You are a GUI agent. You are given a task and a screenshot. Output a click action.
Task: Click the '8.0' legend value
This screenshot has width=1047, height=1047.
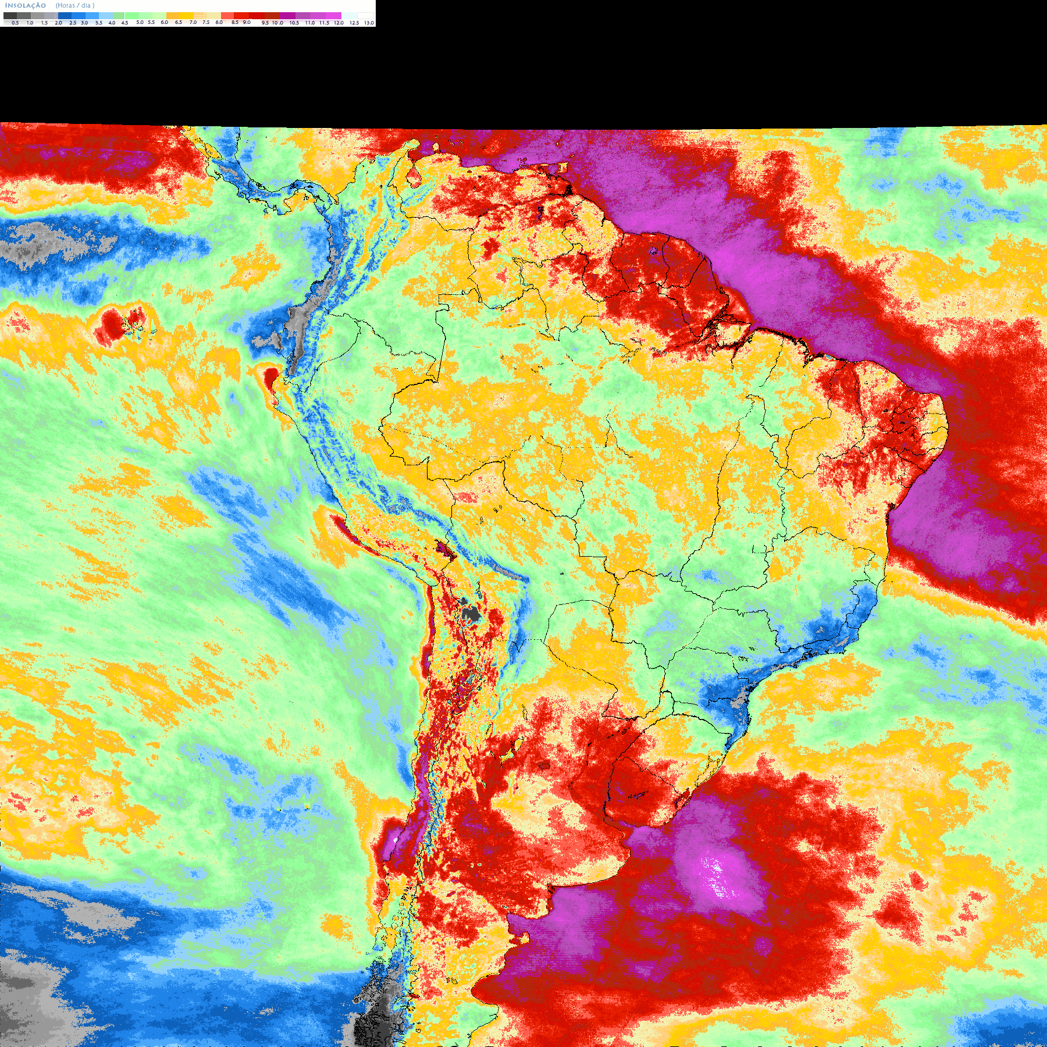click(219, 22)
